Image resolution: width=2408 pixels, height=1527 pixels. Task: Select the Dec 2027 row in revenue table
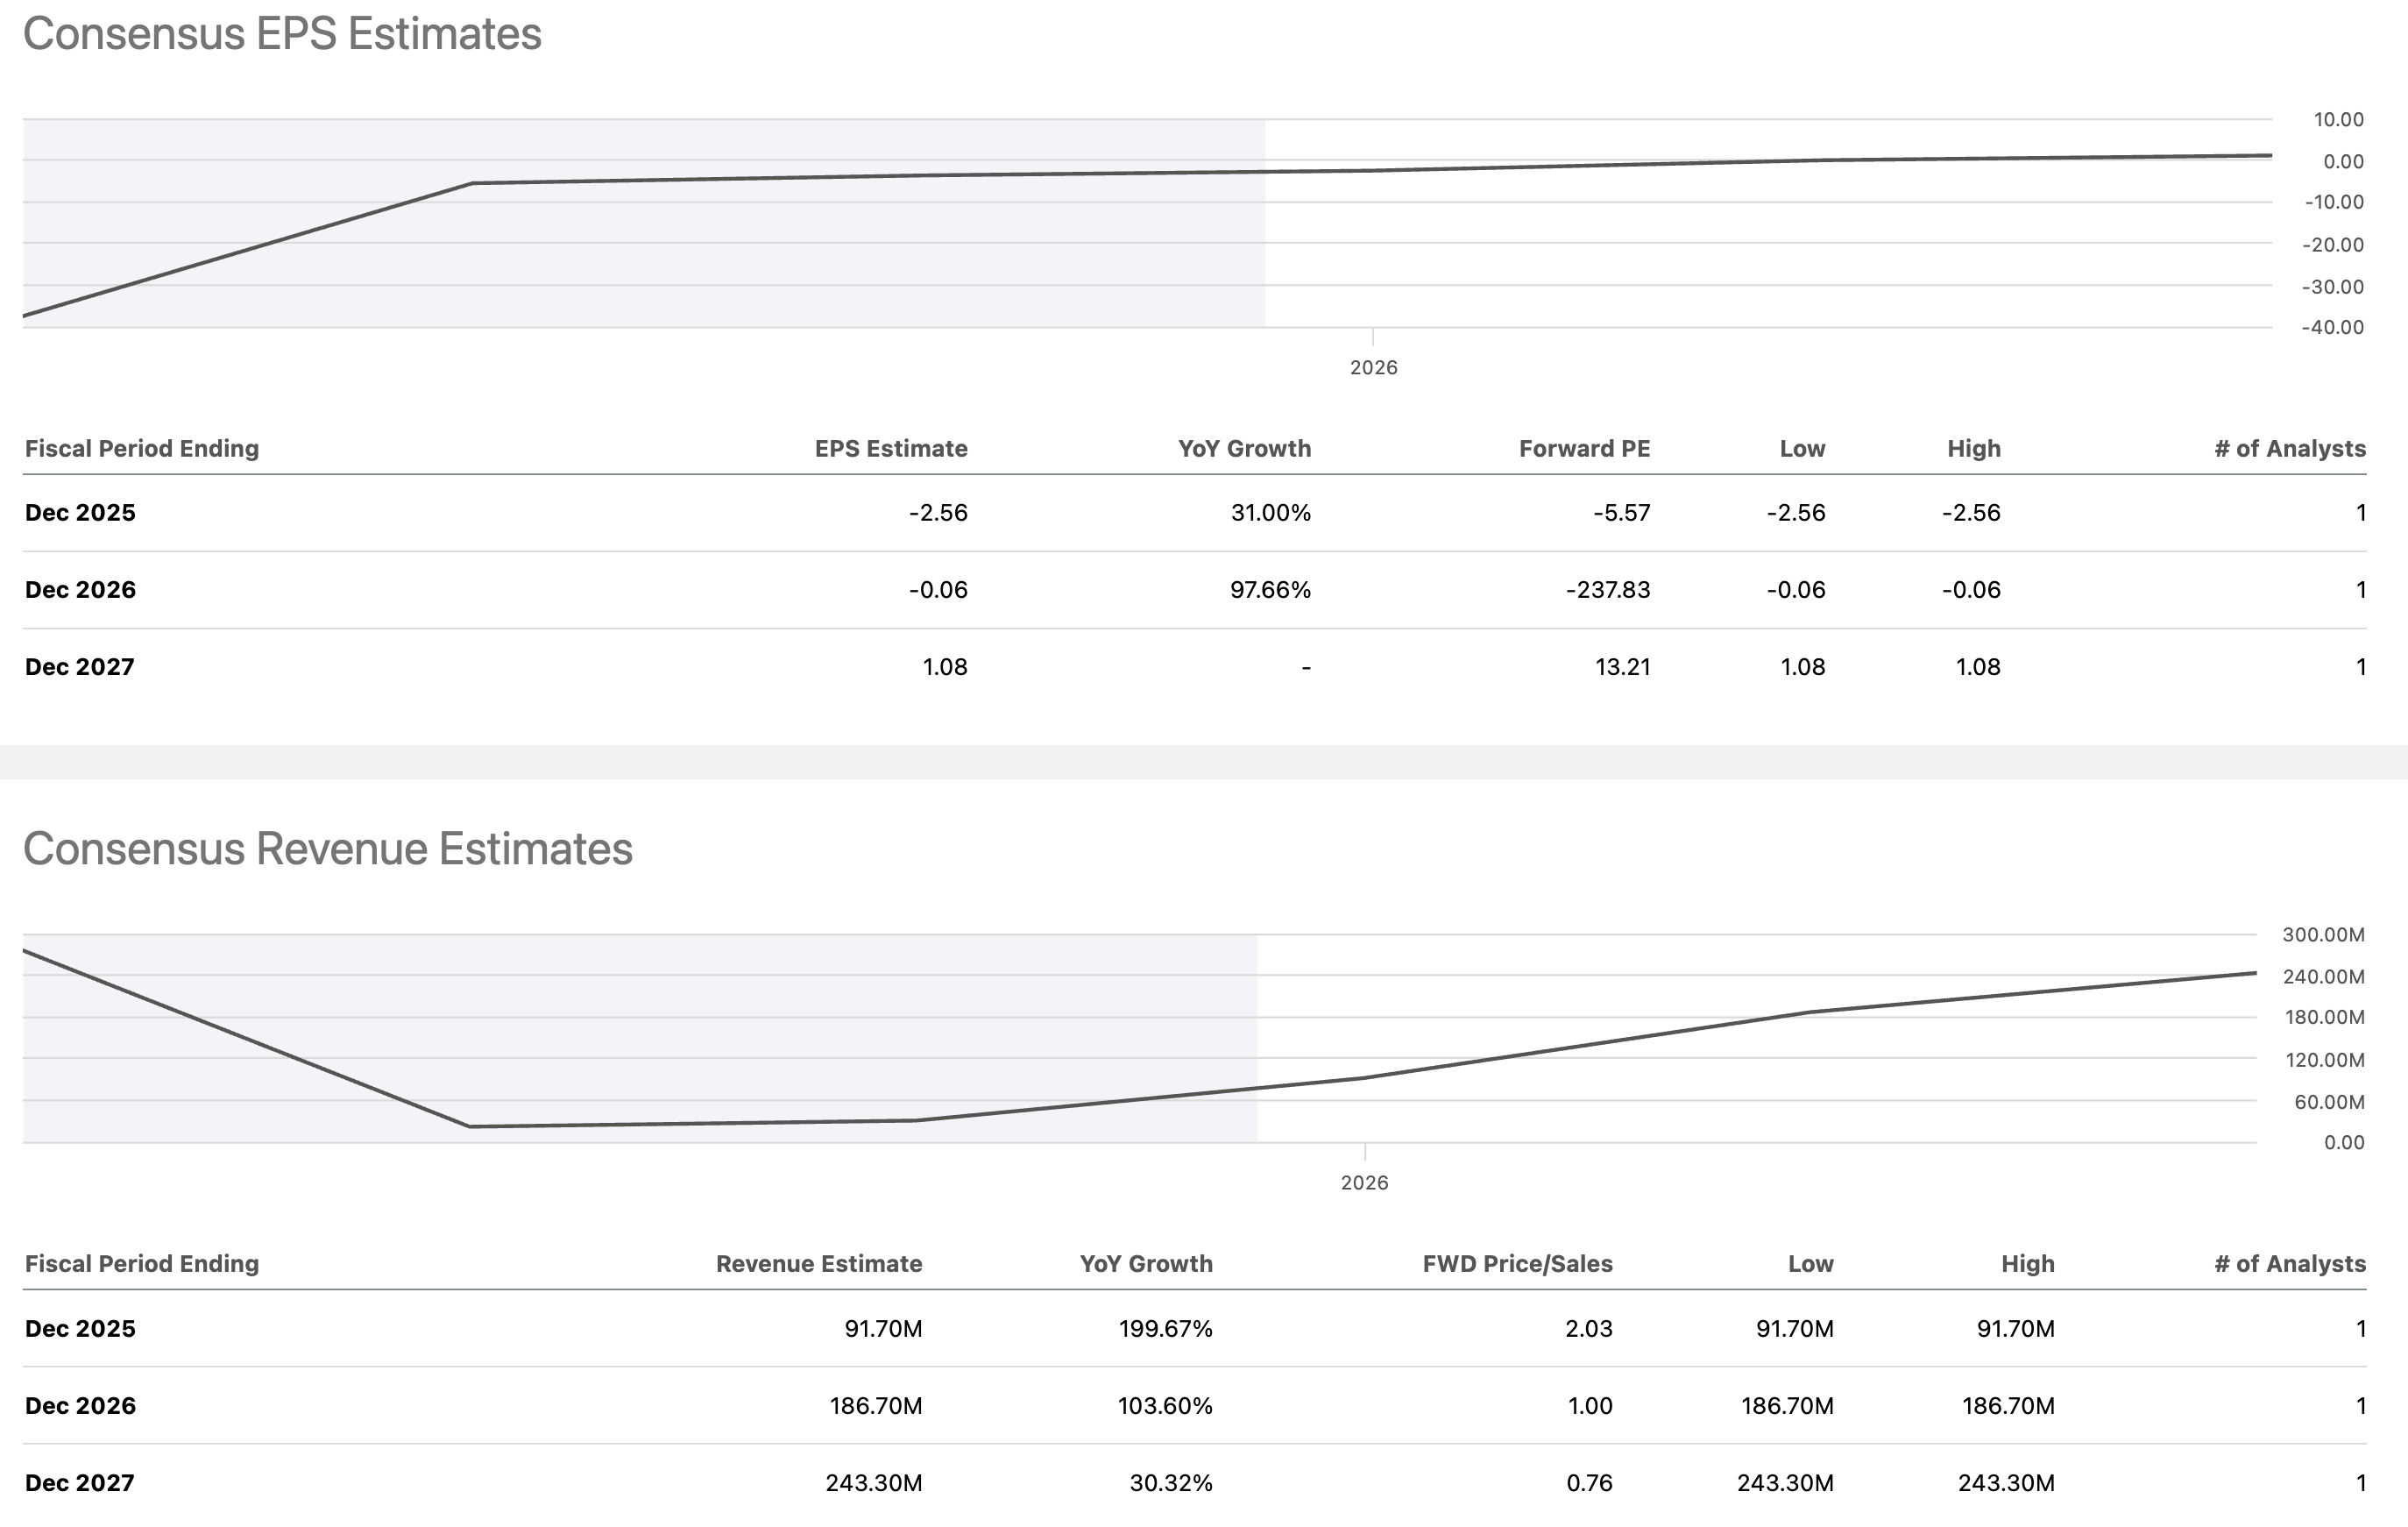pyautogui.click(x=80, y=1484)
